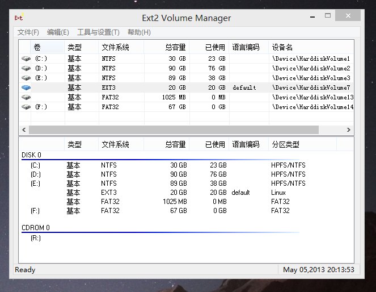376x292 pixels.
Task: Click 总容量 column header in top list
Action: pos(167,47)
